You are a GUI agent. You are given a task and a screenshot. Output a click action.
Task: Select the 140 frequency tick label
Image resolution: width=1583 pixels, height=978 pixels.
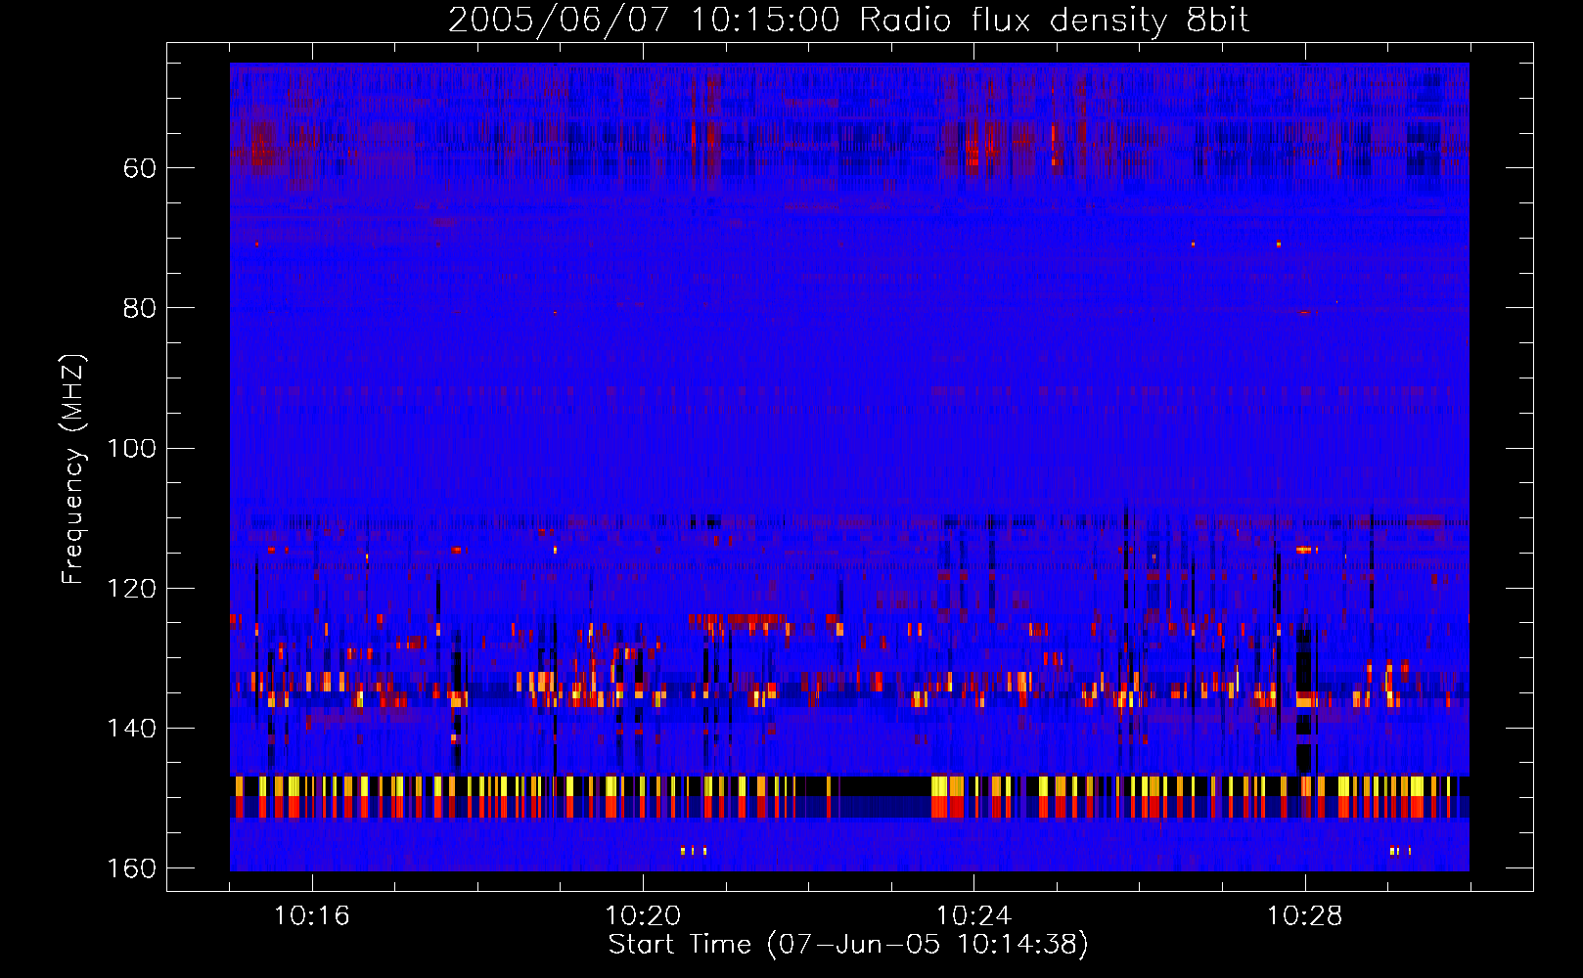(130, 729)
